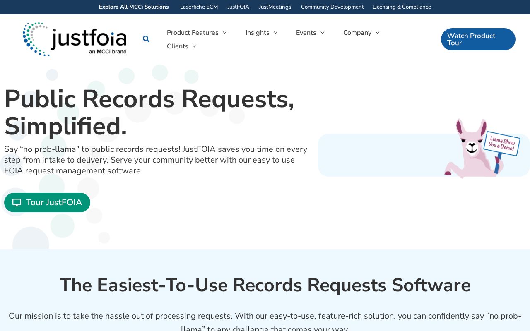Click the llama demo illustration
Viewport: 530px width, 331px height.
(x=482, y=149)
